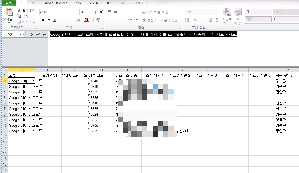Toggle underline formatting in the font group
Viewport: 299px width, 173px height.
coord(55,20)
